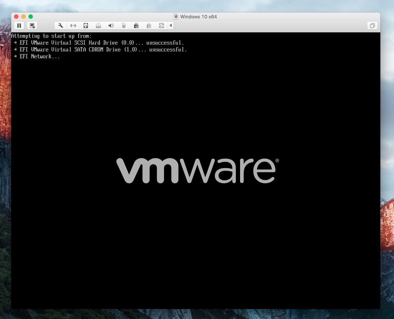
Task: Toggle the sound card speaker icon
Action: pos(111,26)
